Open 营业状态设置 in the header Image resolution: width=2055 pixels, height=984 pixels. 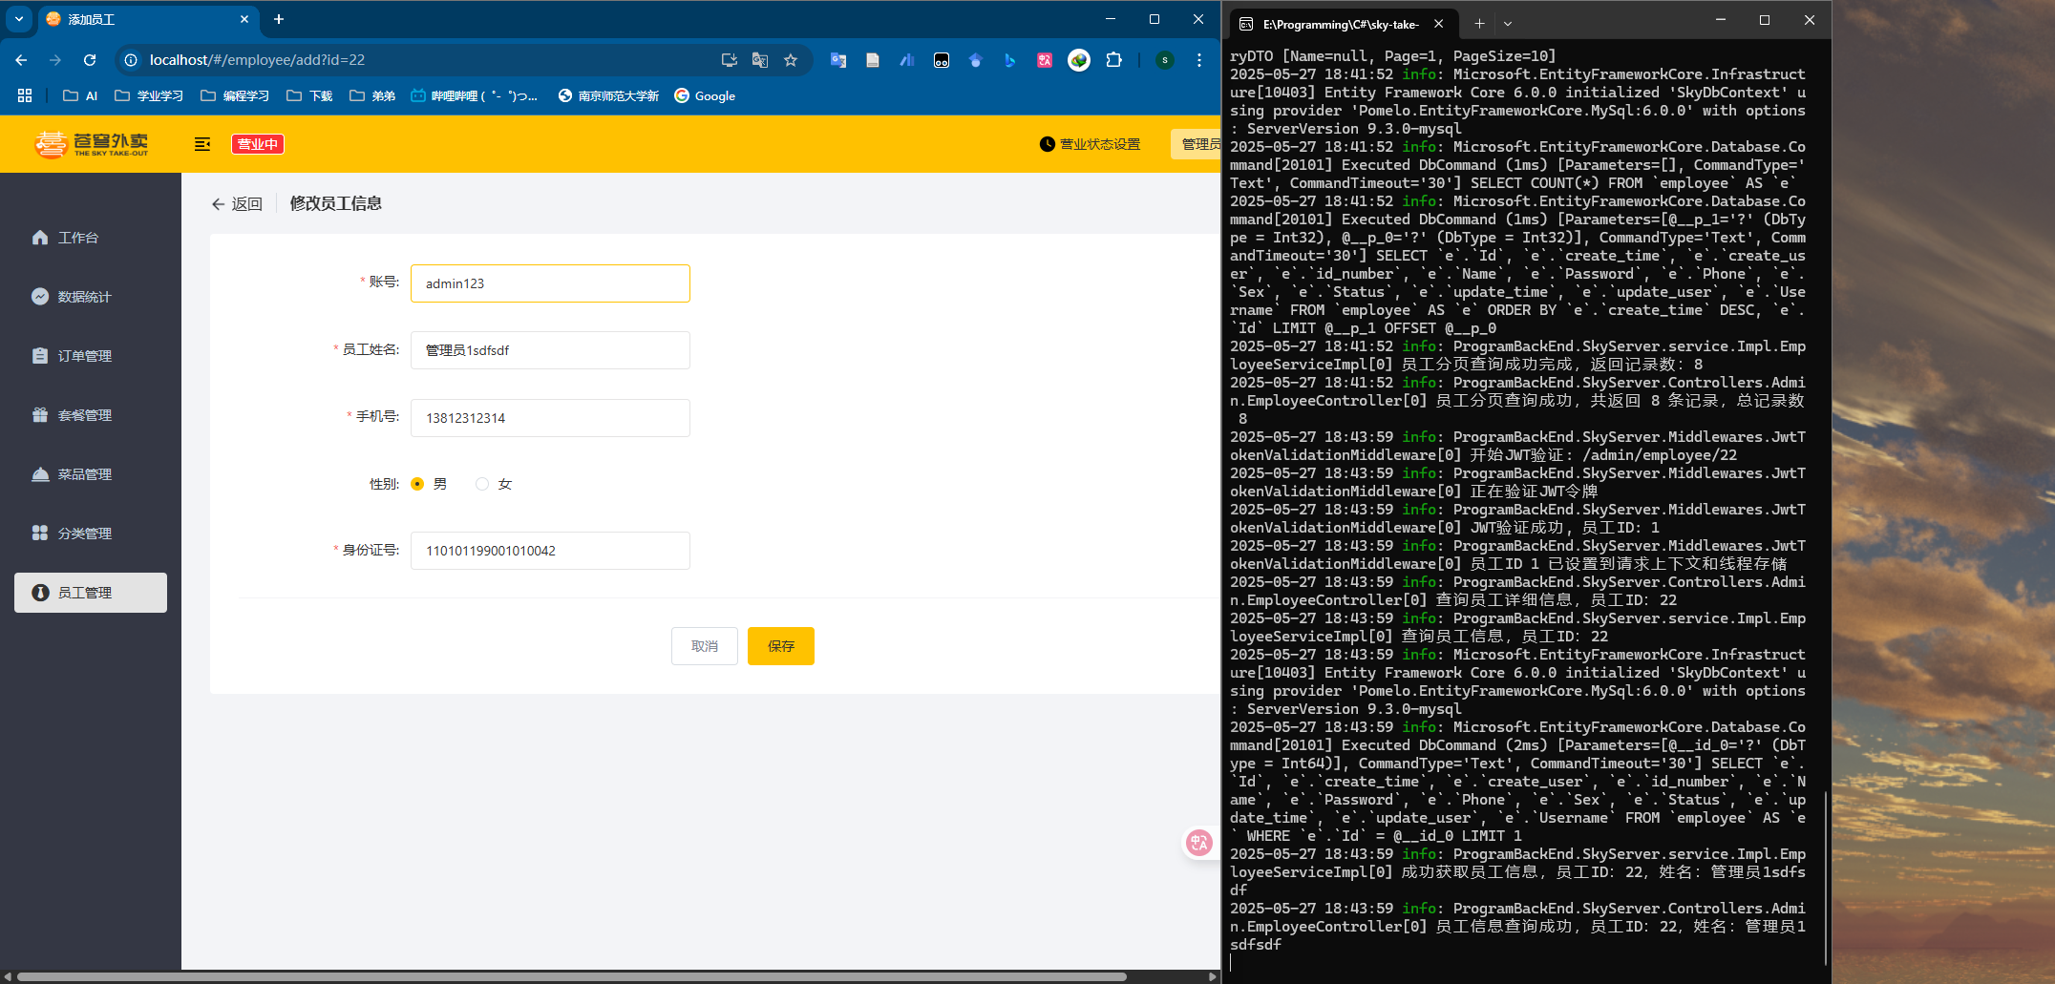[1090, 144]
